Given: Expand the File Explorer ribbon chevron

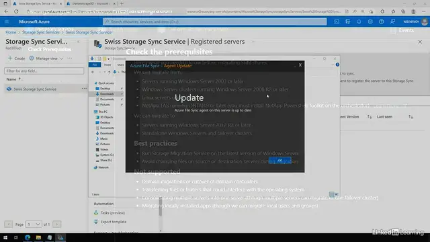Looking at the screenshot, I should pyautogui.click(x=333, y=65).
